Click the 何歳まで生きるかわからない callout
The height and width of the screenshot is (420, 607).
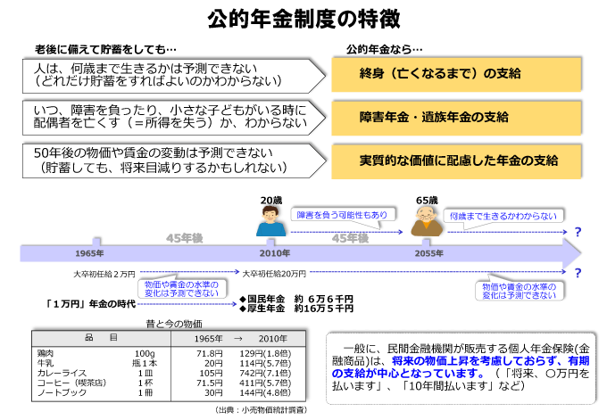(503, 215)
